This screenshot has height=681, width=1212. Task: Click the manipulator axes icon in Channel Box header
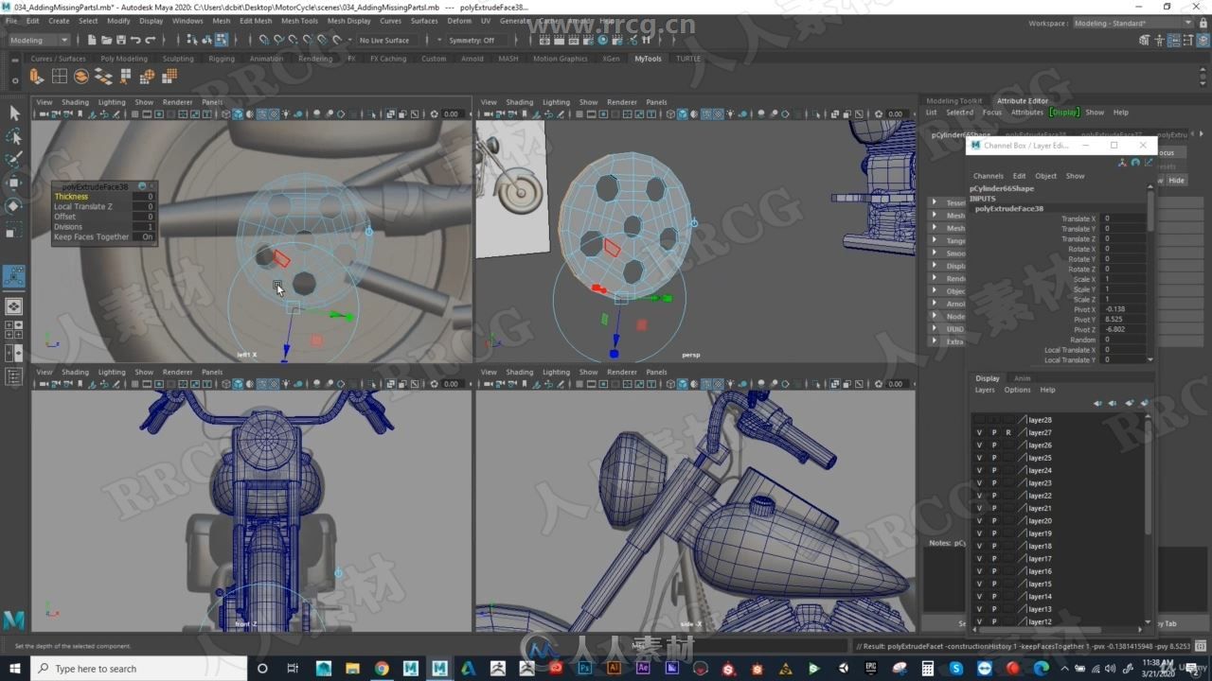pyautogui.click(x=1122, y=163)
